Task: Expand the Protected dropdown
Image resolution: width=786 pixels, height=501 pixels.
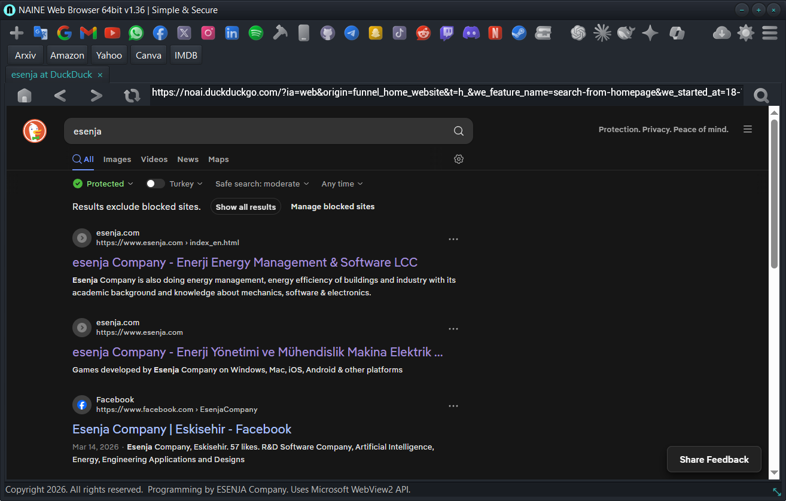Action: [x=103, y=184]
